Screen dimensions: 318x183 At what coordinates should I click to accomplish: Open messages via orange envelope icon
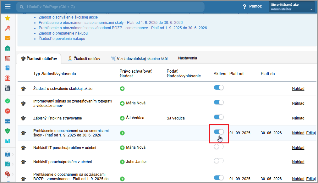pos(8,38)
